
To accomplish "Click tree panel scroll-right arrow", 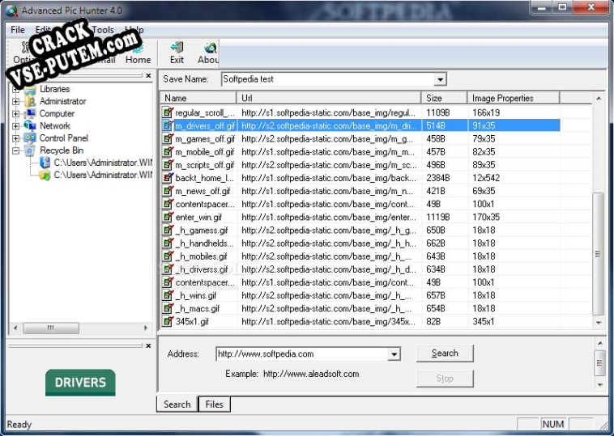I will (x=146, y=328).
